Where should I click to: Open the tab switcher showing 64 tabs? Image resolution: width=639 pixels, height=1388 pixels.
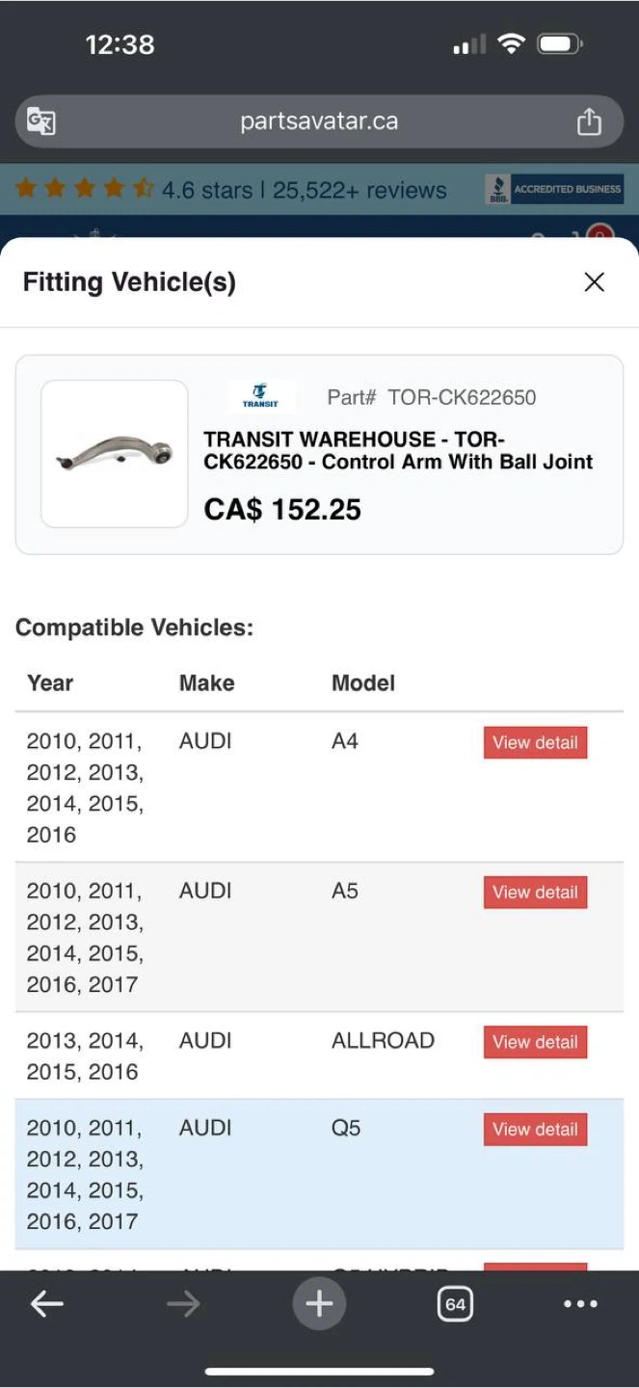[x=455, y=1304]
